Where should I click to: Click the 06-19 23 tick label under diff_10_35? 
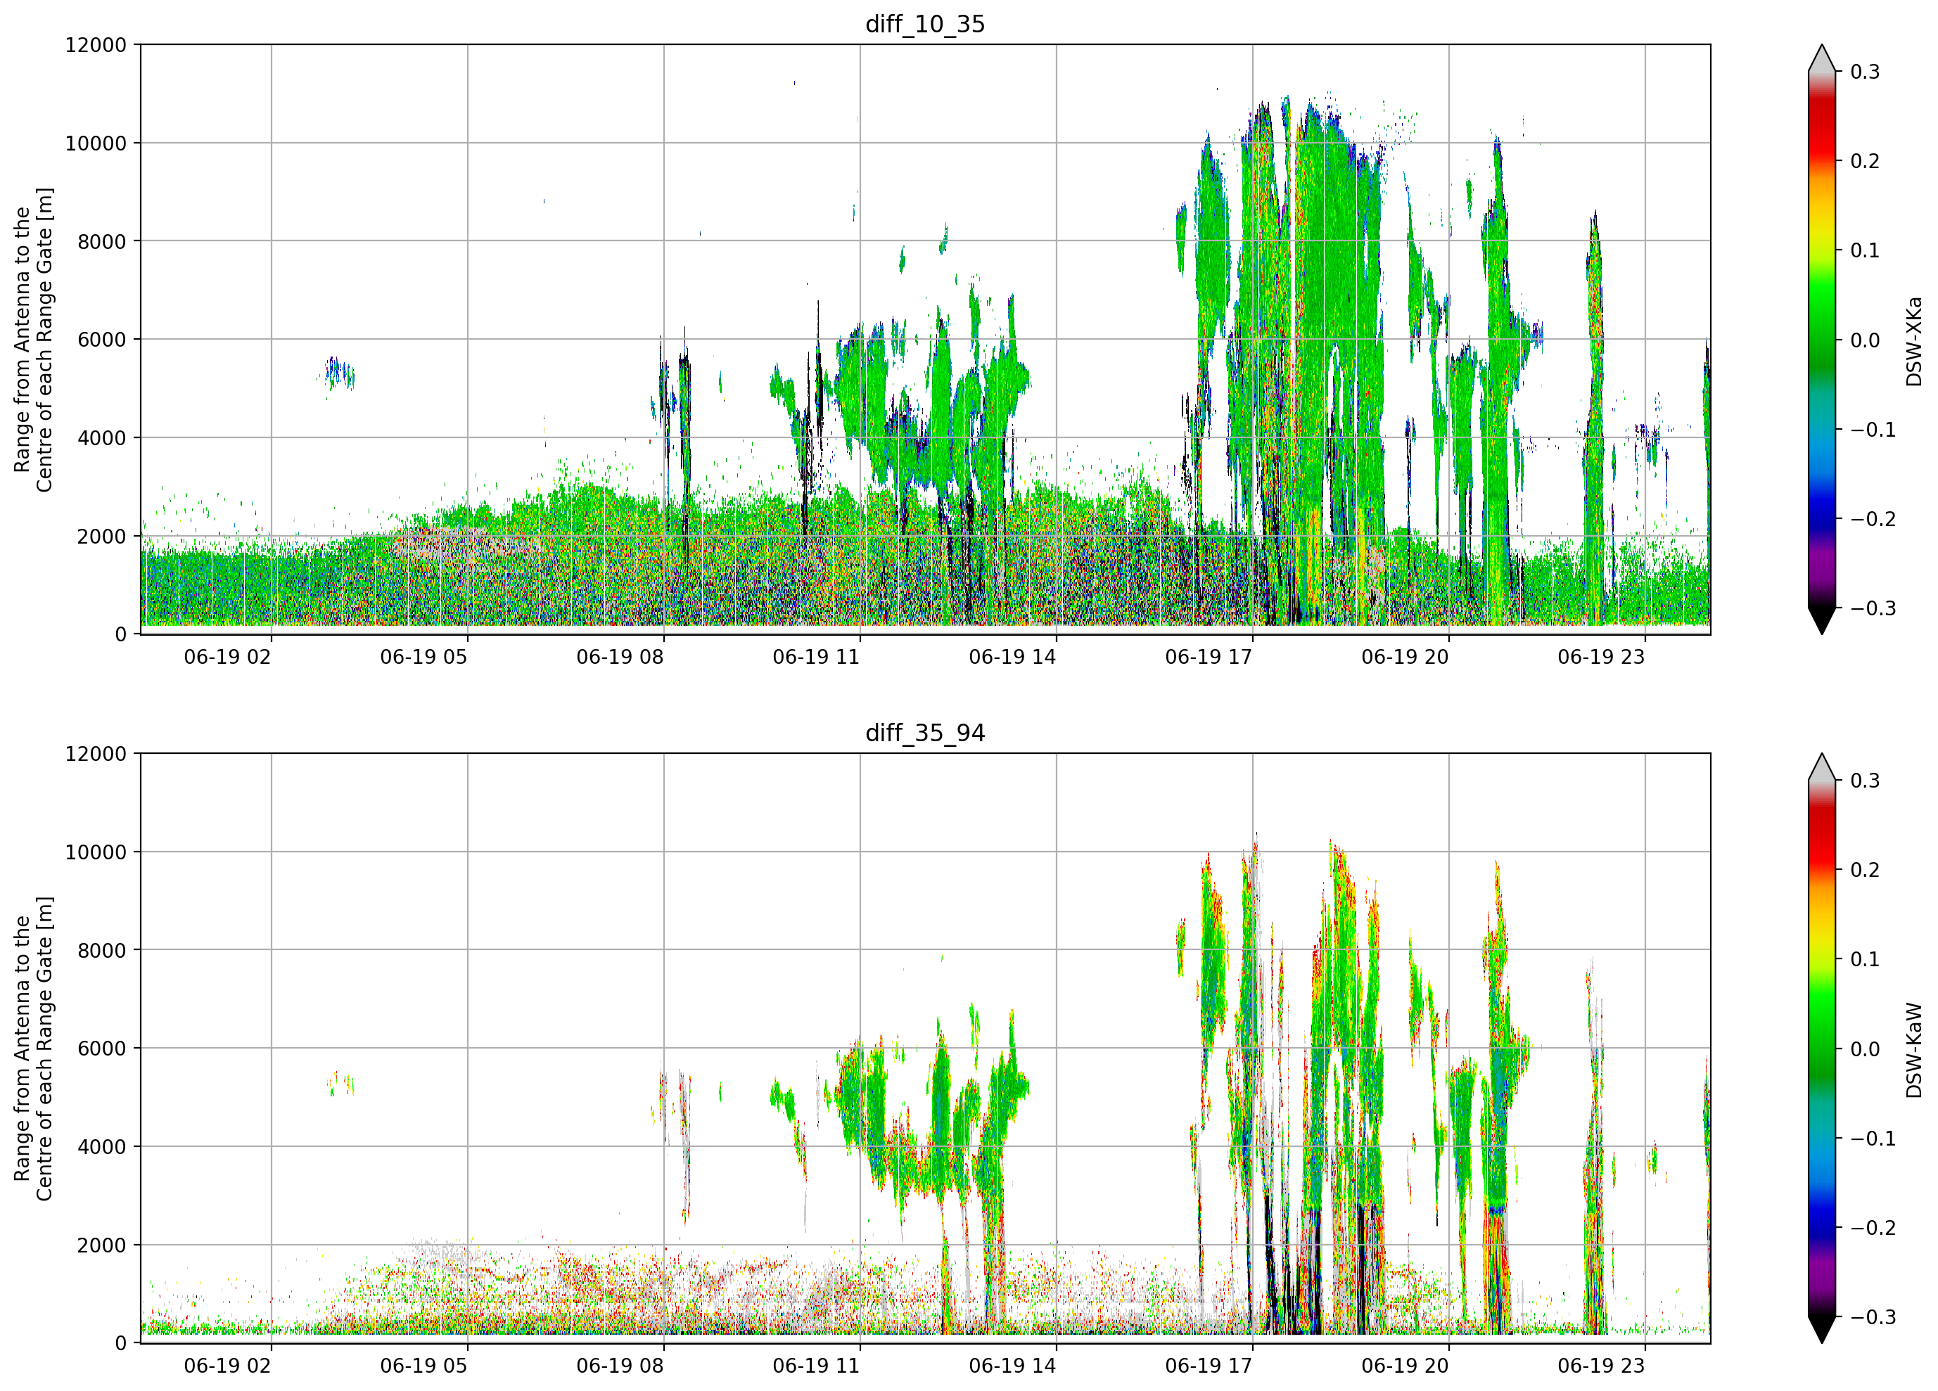tap(1601, 657)
